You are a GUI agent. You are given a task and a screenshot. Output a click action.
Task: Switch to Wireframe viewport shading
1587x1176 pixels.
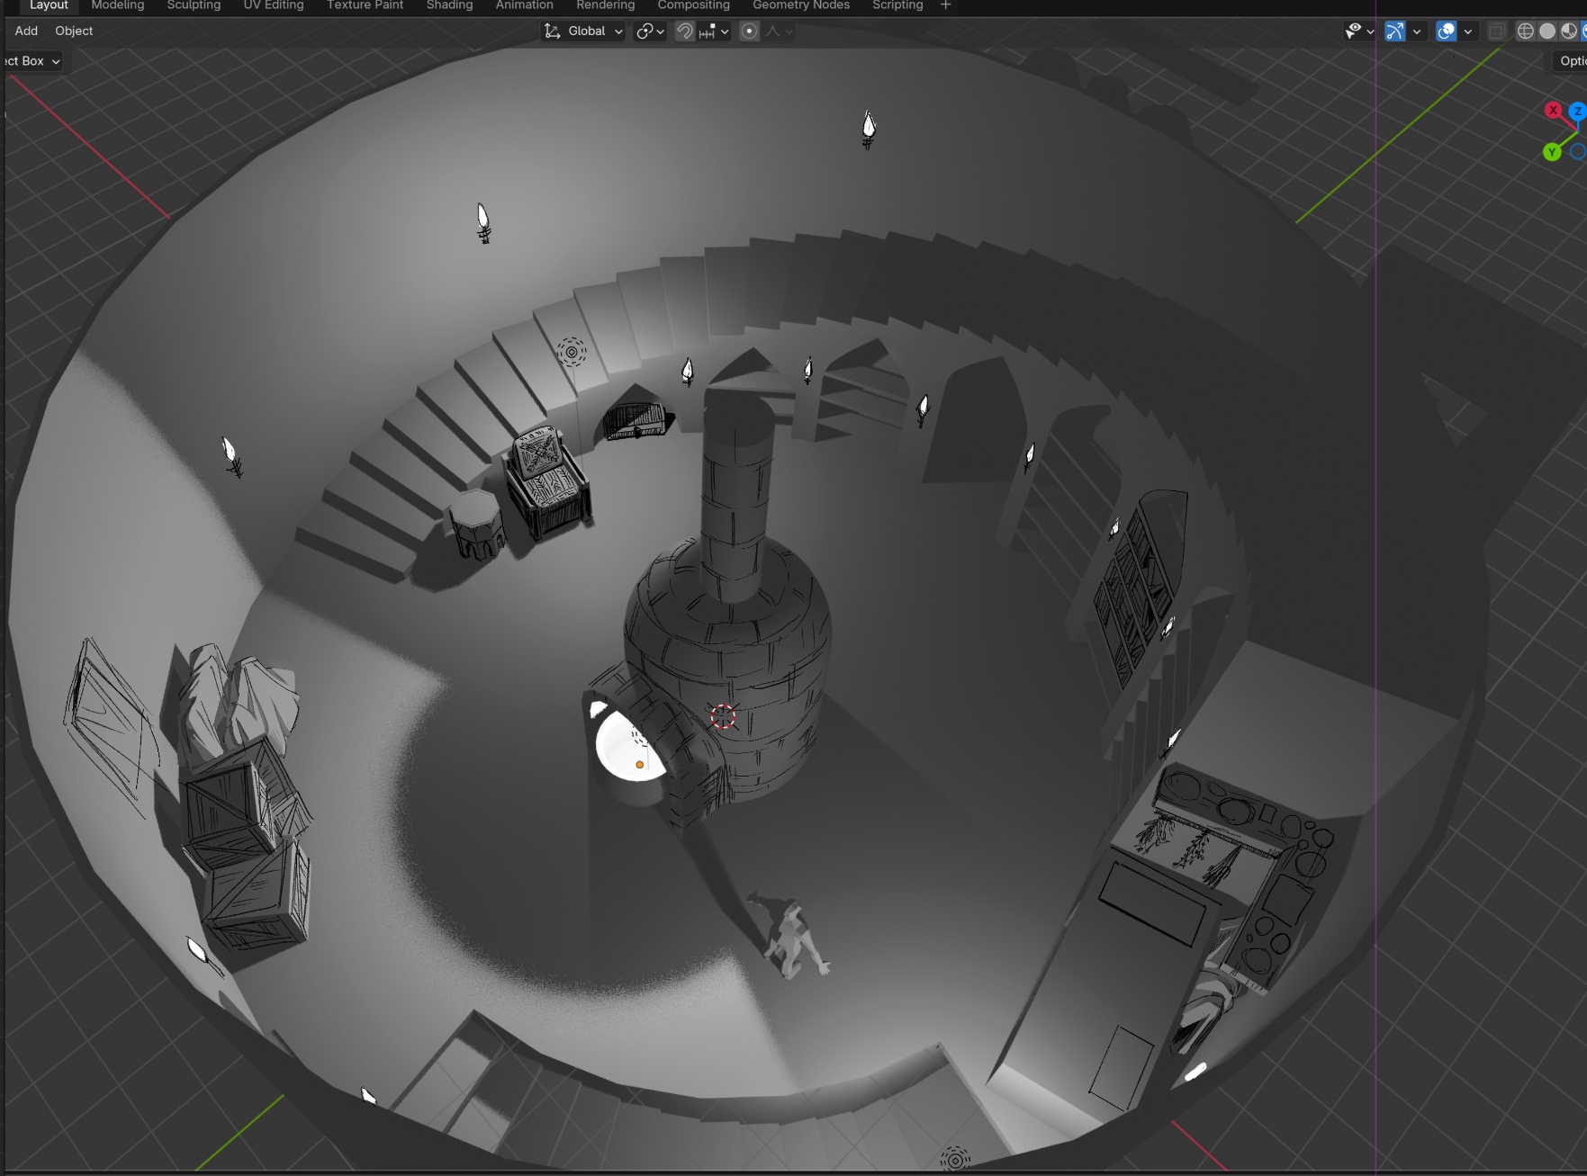click(1525, 31)
